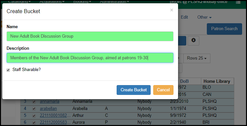Image resolution: width=247 pixels, height=126 pixels.
Task: Click the first name cell Arabella
Action: pyautogui.click(x=80, y=109)
